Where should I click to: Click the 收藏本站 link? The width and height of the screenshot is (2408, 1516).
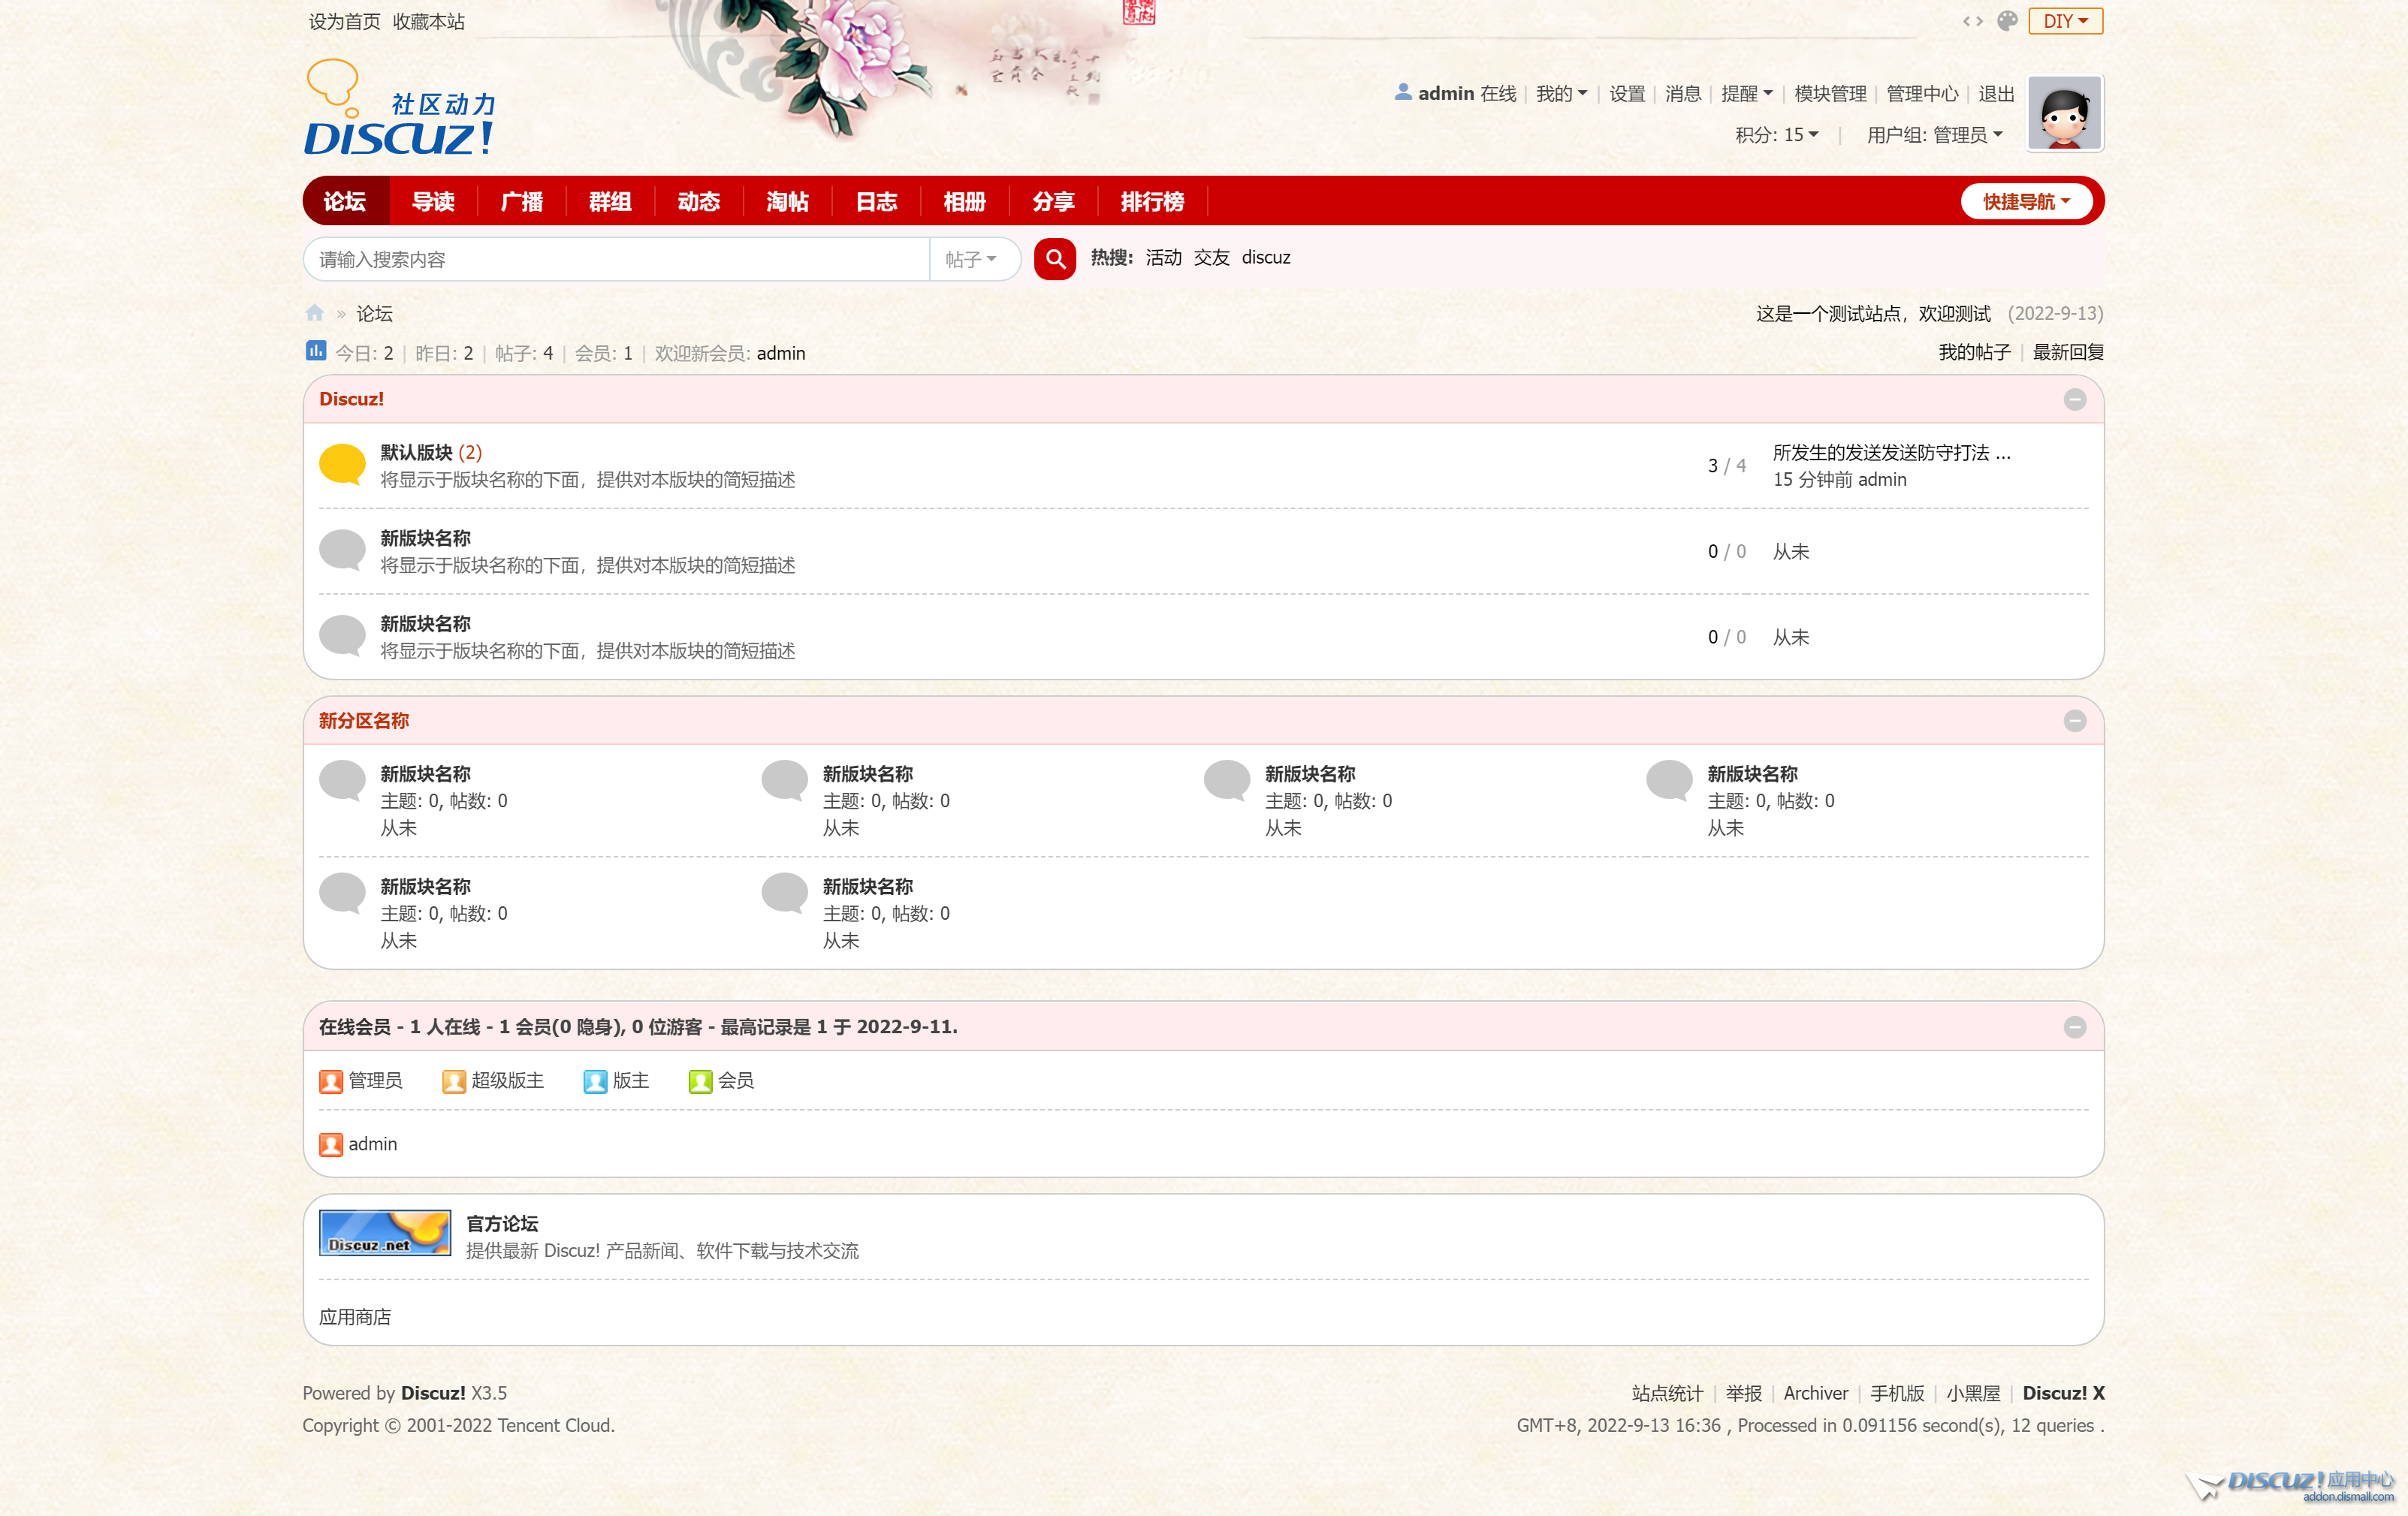pyautogui.click(x=428, y=21)
